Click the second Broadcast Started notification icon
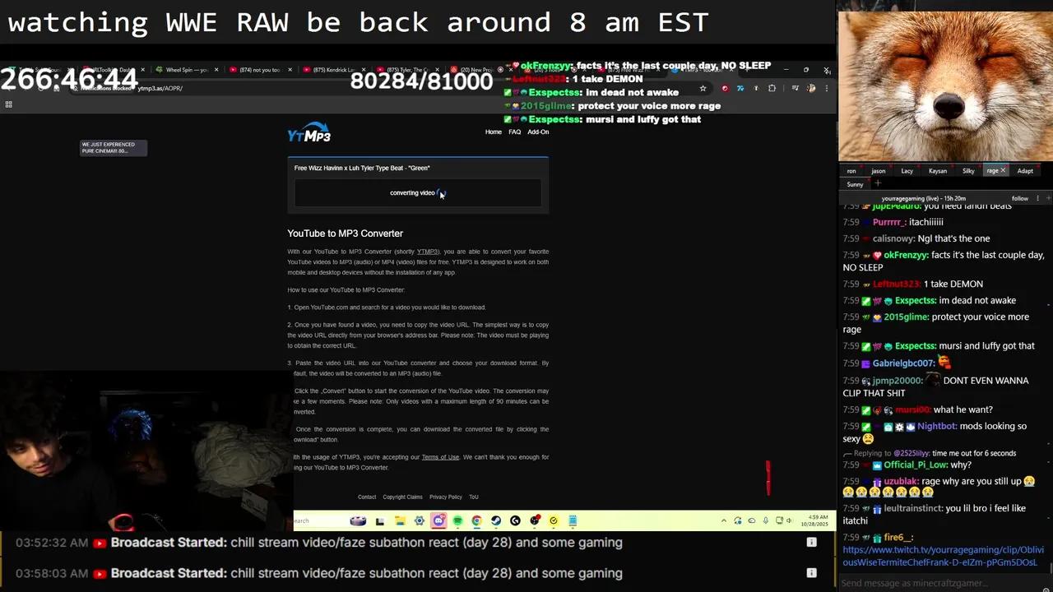Screen dimensions: 1053x592 811,572
